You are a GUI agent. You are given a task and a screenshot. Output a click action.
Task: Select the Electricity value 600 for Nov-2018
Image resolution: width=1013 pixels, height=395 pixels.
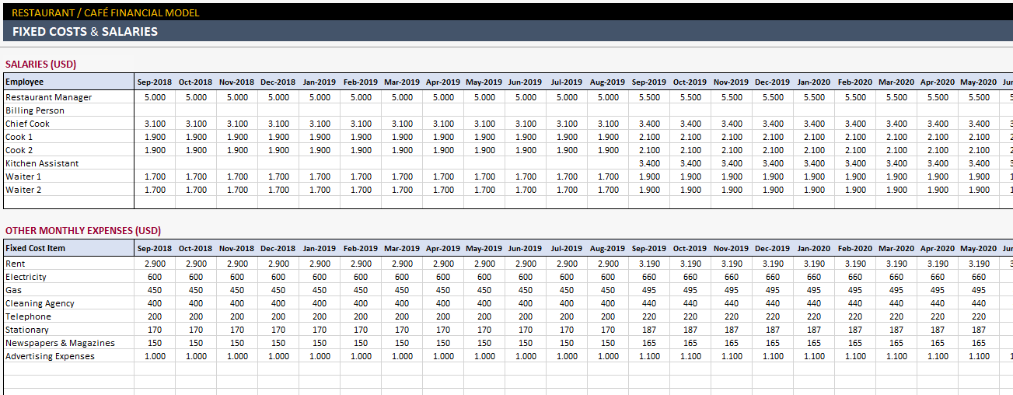[237, 277]
